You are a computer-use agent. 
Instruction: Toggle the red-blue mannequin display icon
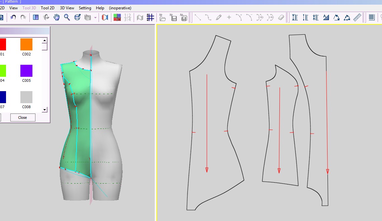[105, 17]
